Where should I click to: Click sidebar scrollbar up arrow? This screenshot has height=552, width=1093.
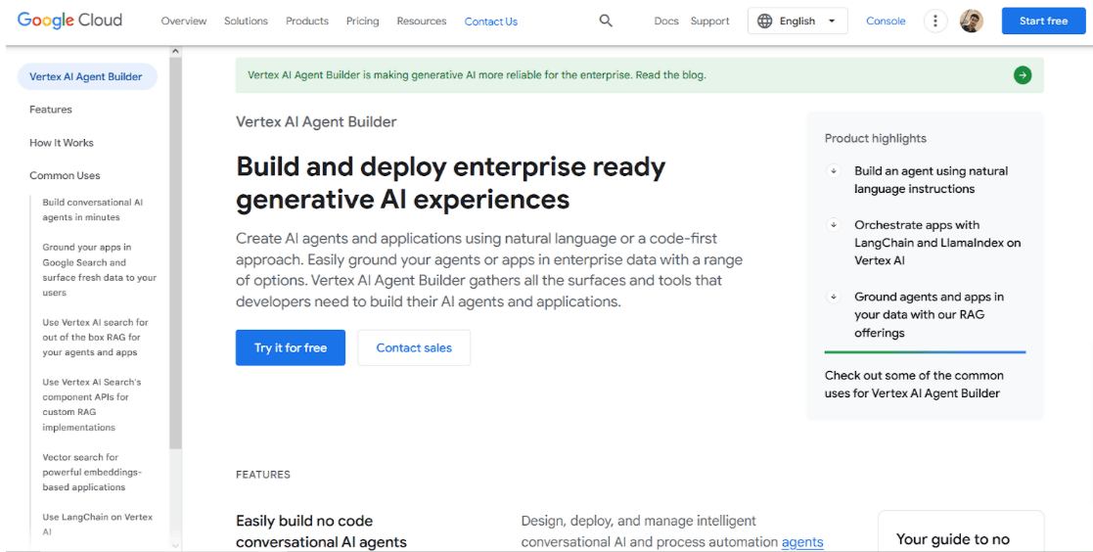point(176,52)
